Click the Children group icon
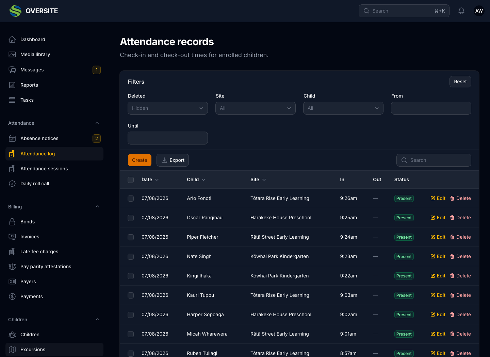490x357 pixels. point(12,335)
